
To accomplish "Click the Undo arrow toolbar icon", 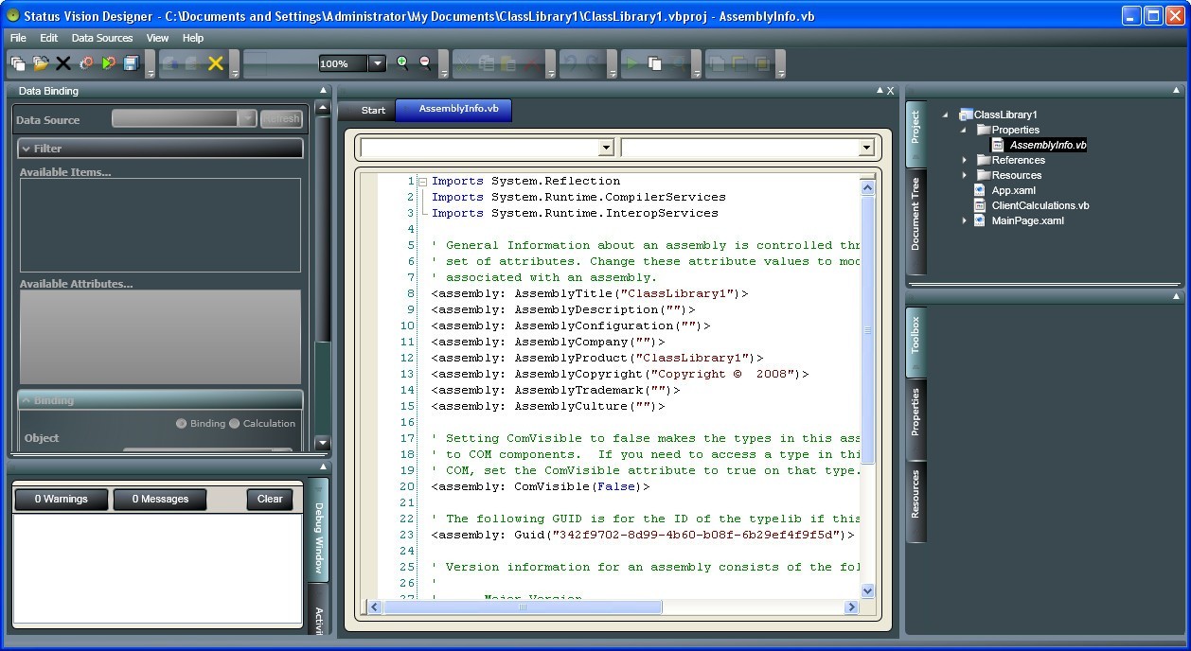I will pos(570,63).
